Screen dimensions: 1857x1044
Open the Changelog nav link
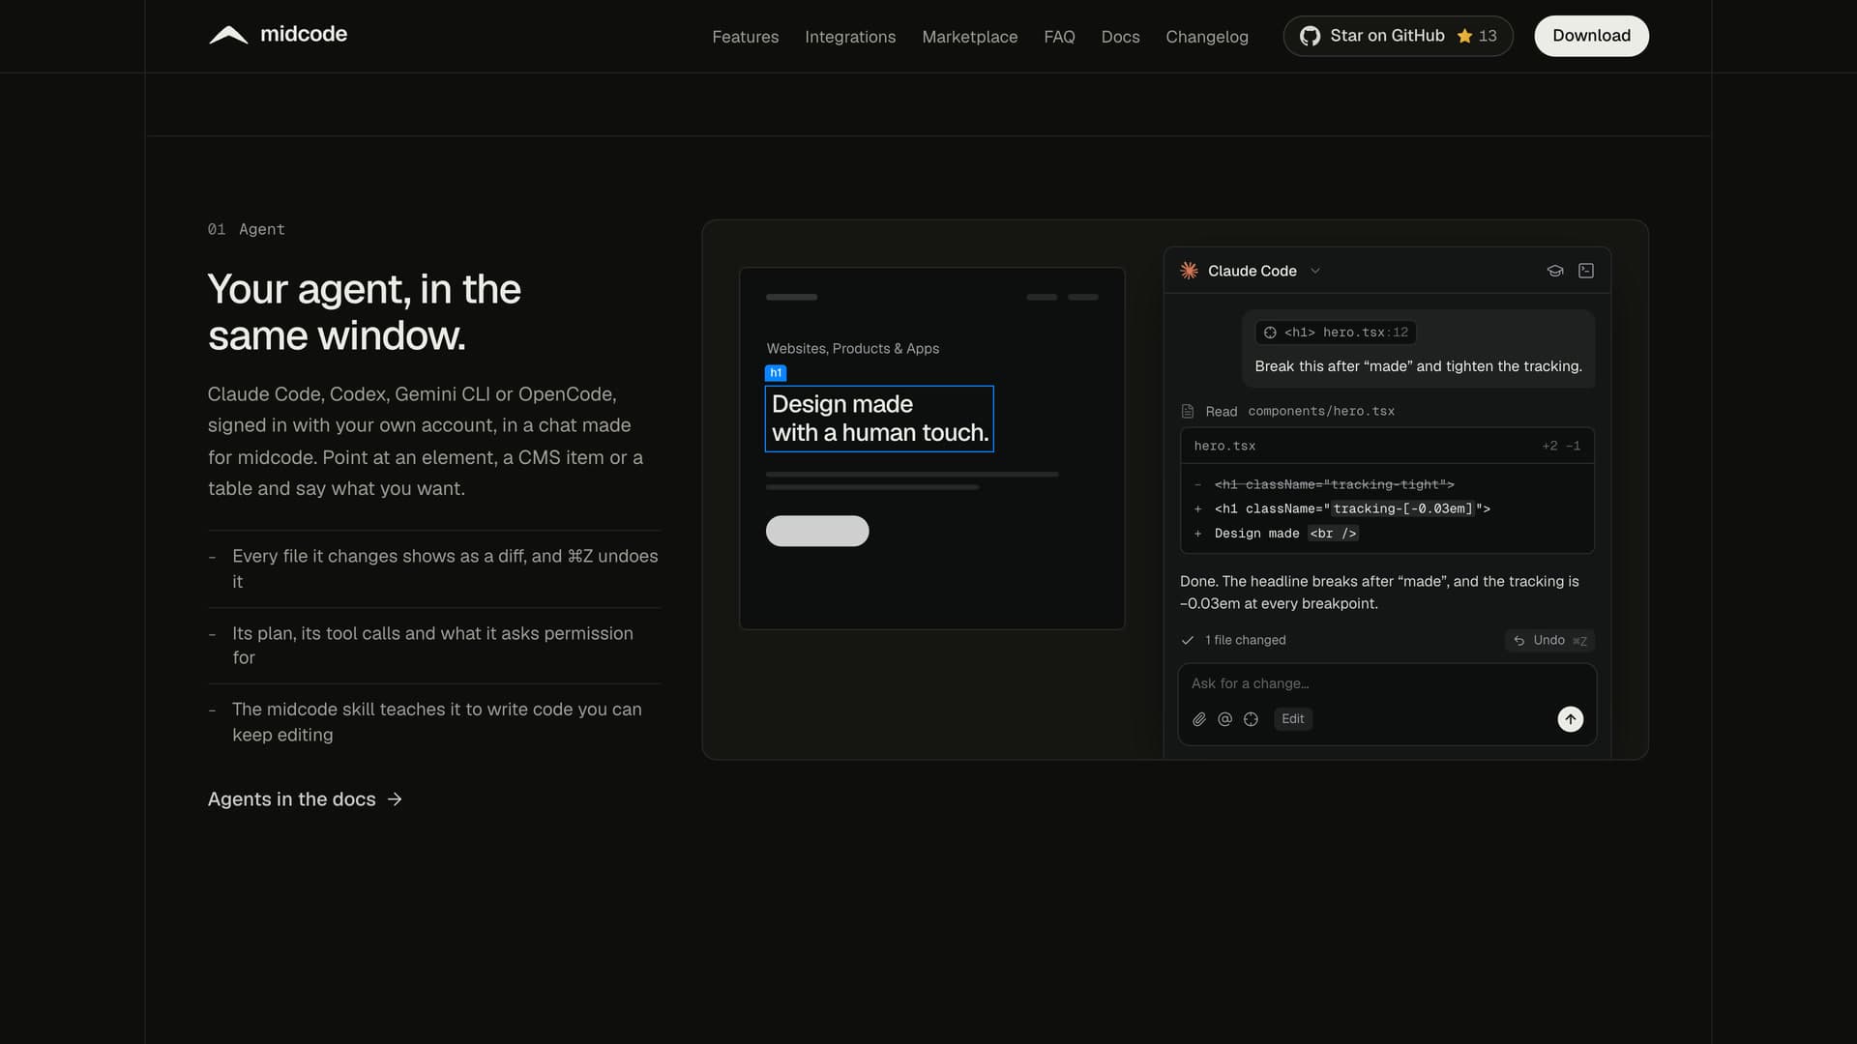pos(1207,37)
